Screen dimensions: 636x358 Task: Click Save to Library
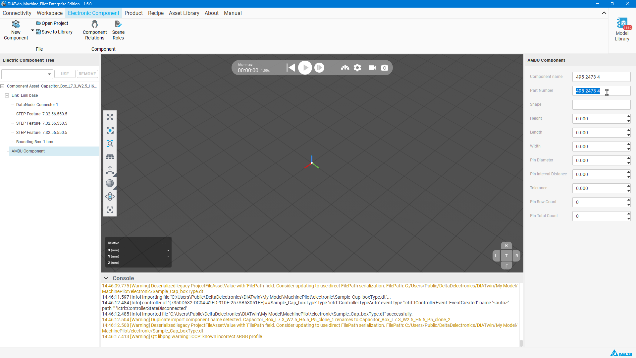[54, 32]
